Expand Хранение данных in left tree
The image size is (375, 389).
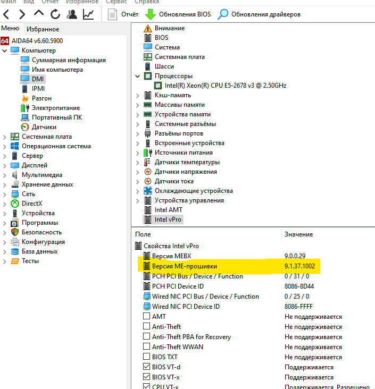coord(4,185)
